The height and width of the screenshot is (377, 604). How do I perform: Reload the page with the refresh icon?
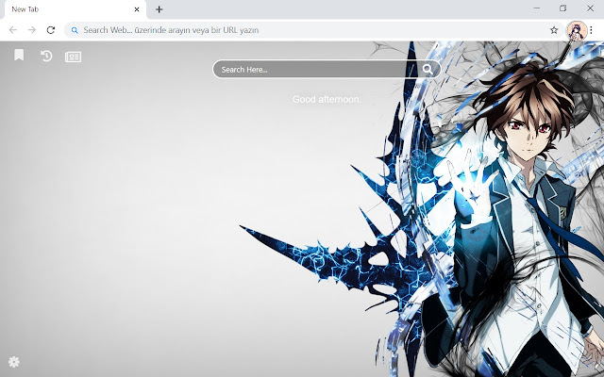[x=50, y=30]
